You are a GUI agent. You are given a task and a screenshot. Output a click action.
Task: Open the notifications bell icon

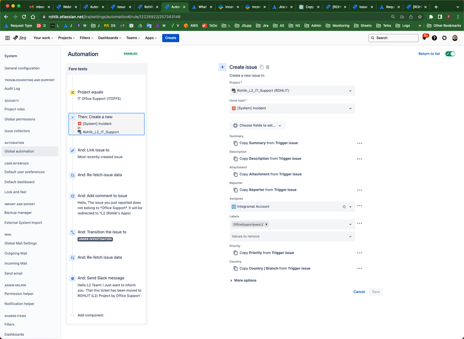coord(425,38)
